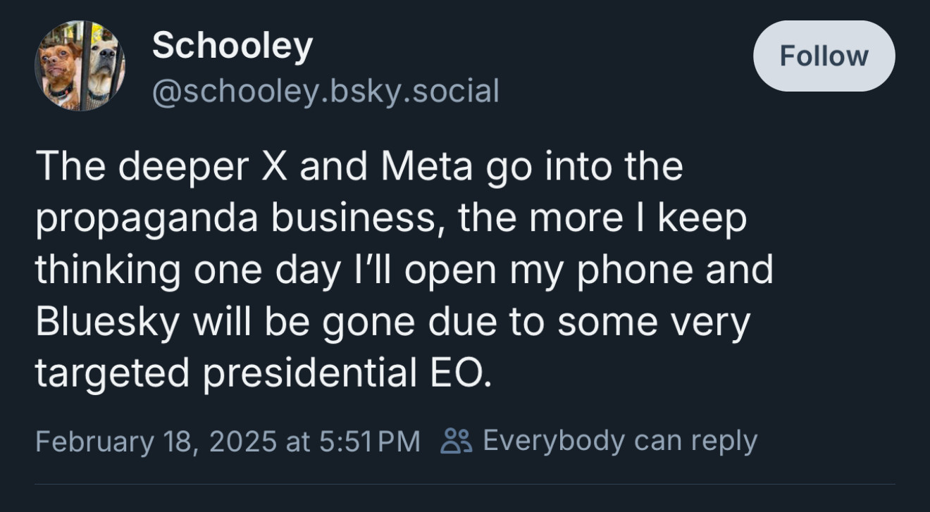Follow the Schooley account

(x=824, y=56)
